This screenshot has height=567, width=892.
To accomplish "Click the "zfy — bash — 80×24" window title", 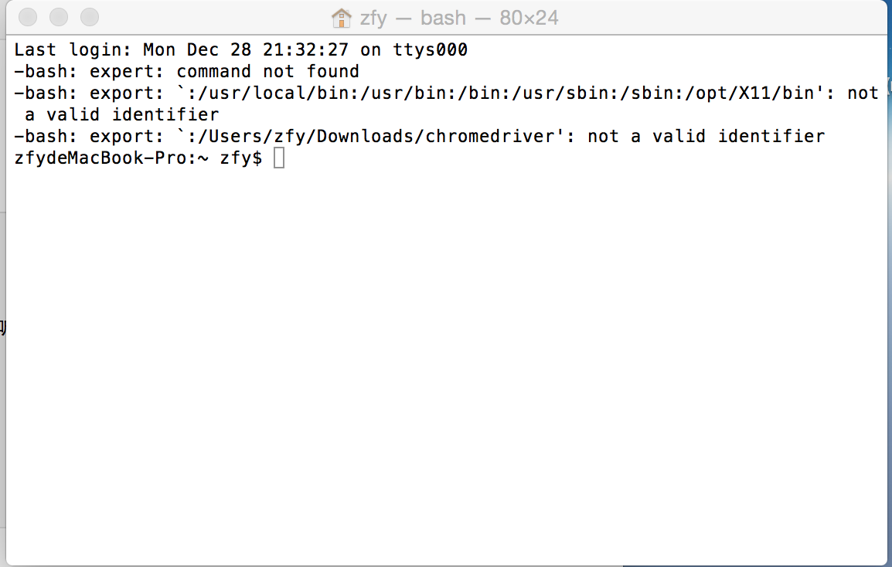I will click(x=458, y=17).
